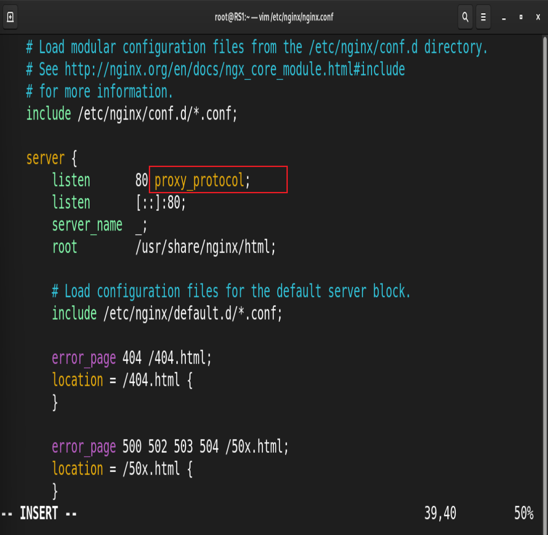Click the nginx.org docs URL comment
Viewport: 548px width, 535px height.
(x=216, y=69)
